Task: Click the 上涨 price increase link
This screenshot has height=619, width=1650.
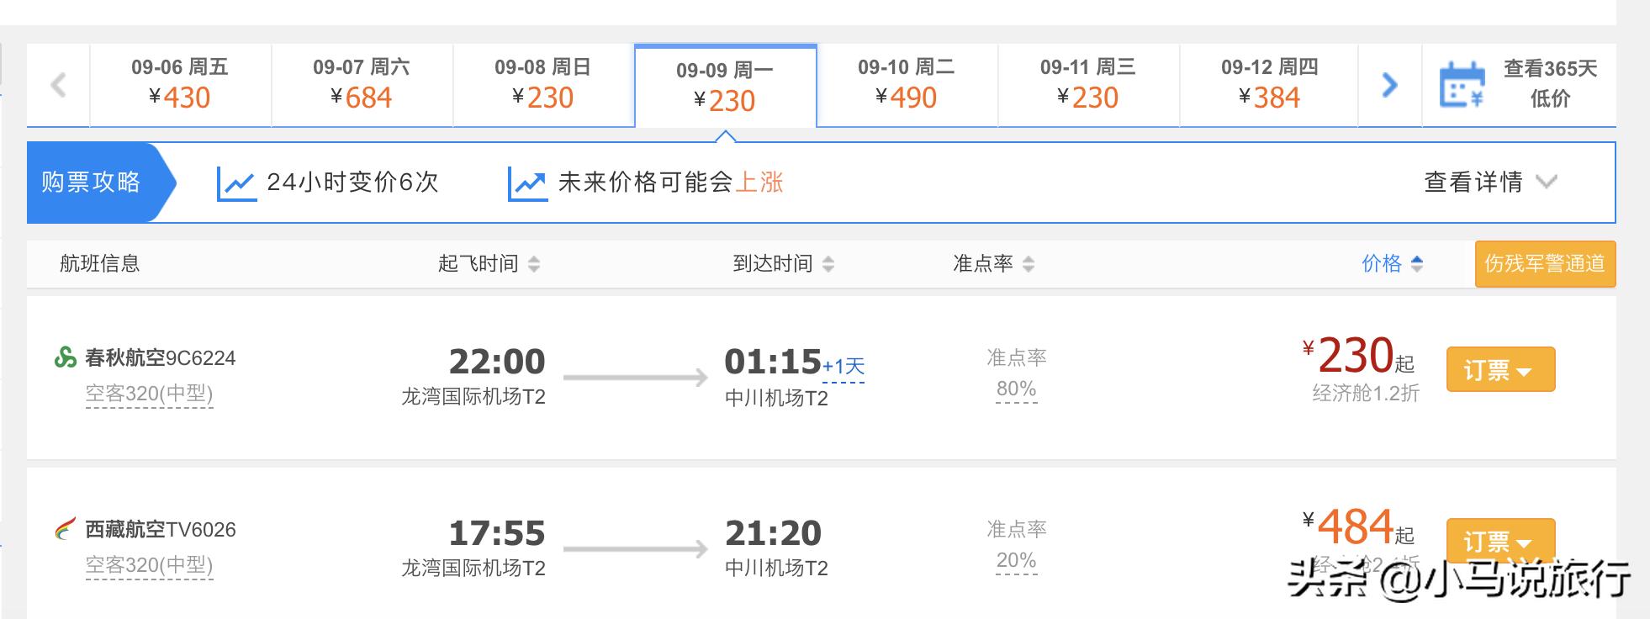Action: (x=759, y=182)
